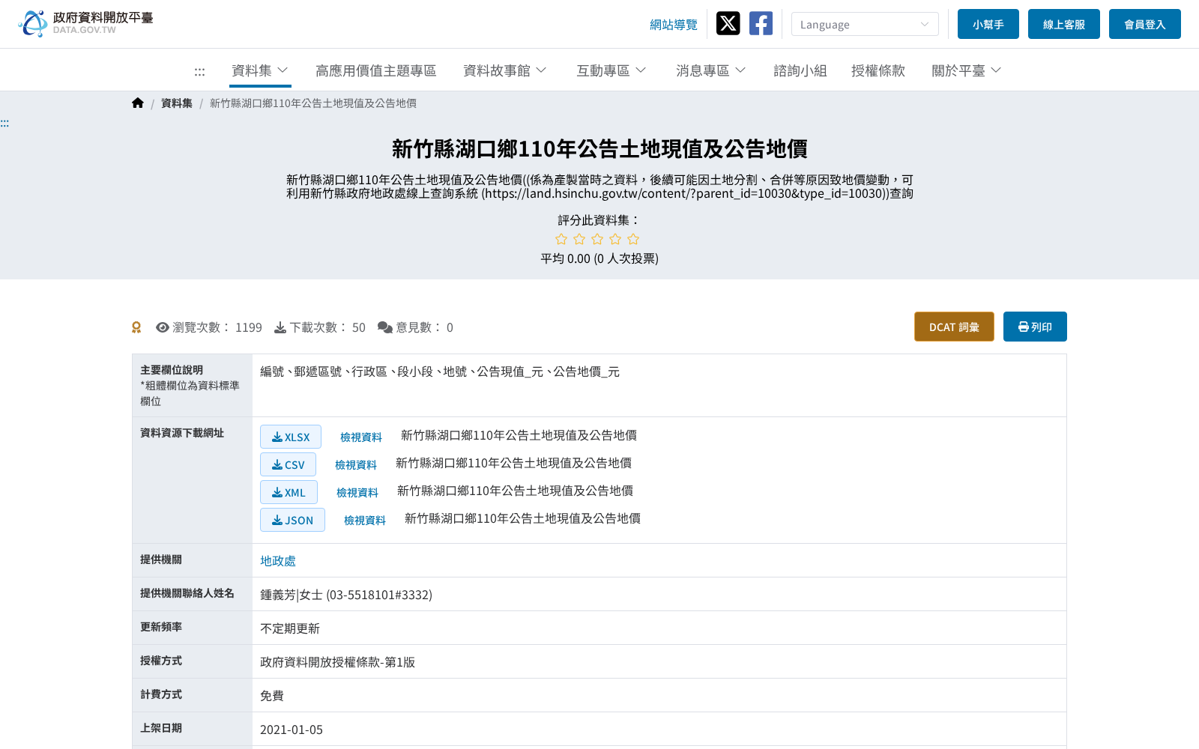Click the 會員登入 button
This screenshot has height=749, width=1199.
pyautogui.click(x=1145, y=24)
